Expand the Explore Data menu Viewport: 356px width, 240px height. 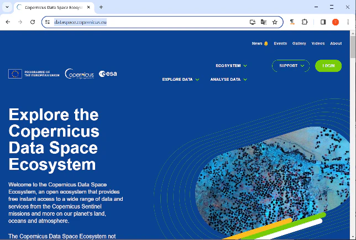tap(181, 80)
